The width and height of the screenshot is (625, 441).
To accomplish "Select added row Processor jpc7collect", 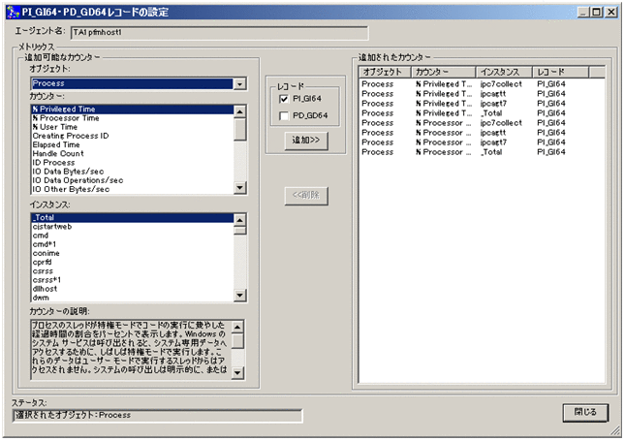I will coord(482,123).
